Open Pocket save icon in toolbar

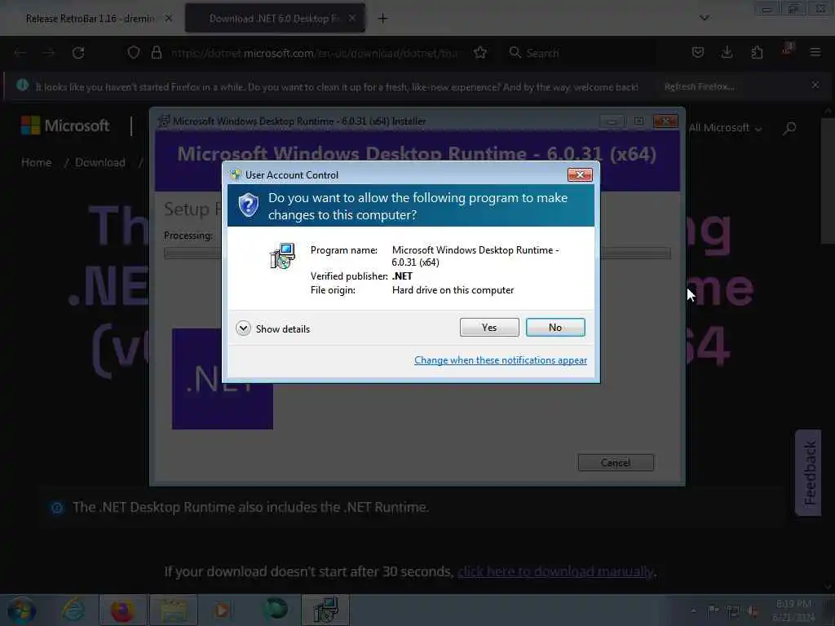(x=698, y=52)
